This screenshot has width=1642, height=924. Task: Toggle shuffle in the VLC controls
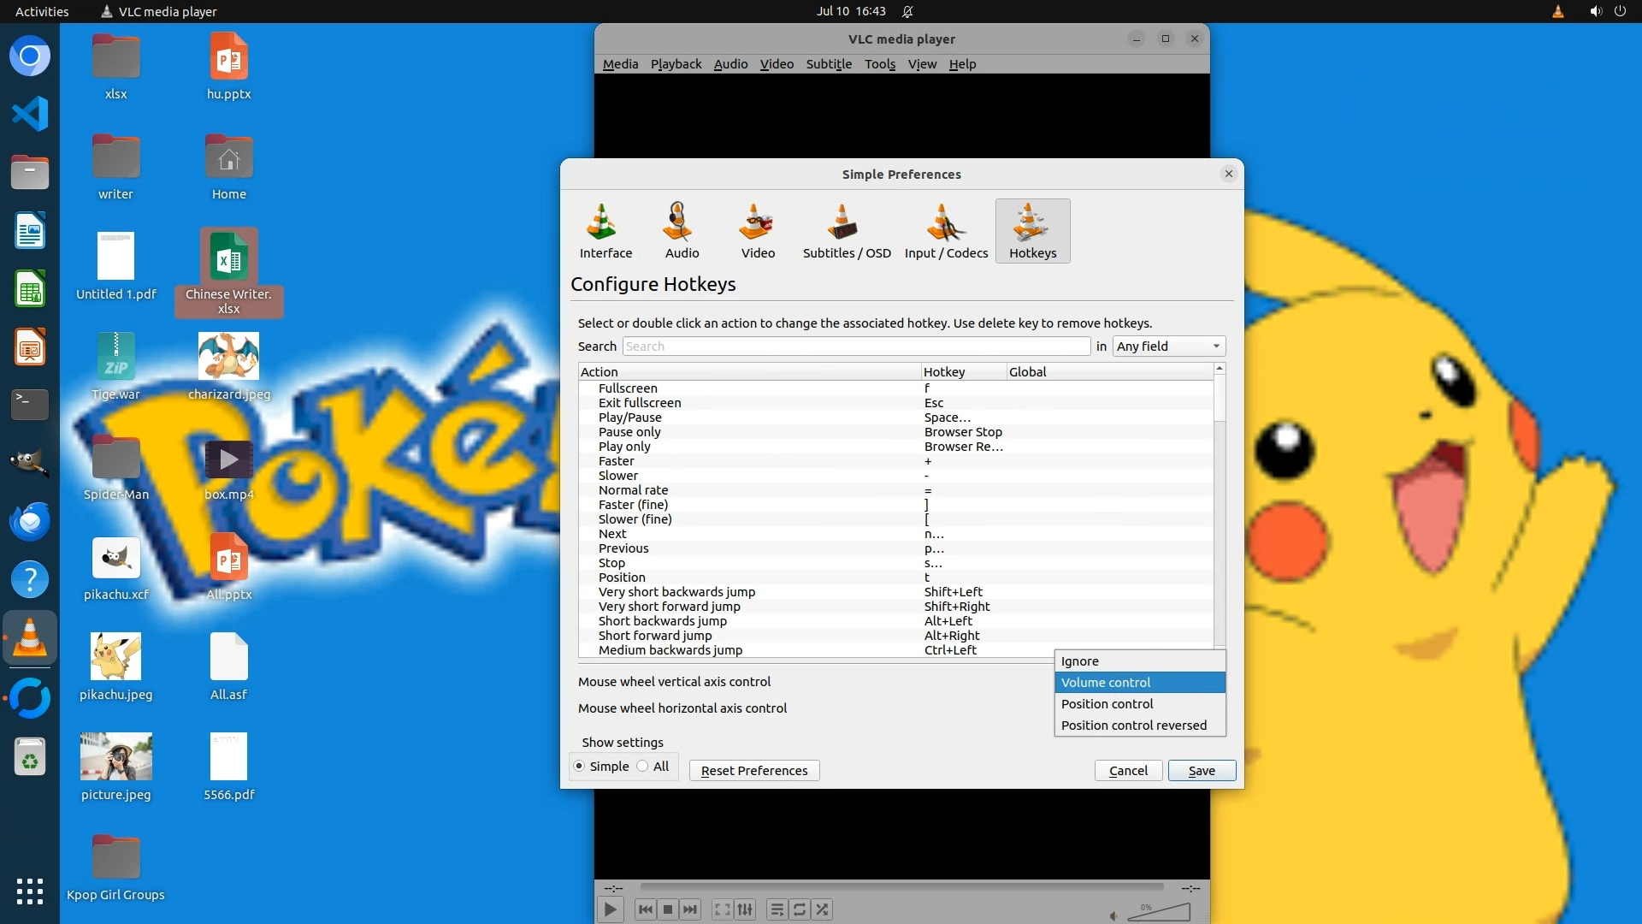click(x=822, y=909)
